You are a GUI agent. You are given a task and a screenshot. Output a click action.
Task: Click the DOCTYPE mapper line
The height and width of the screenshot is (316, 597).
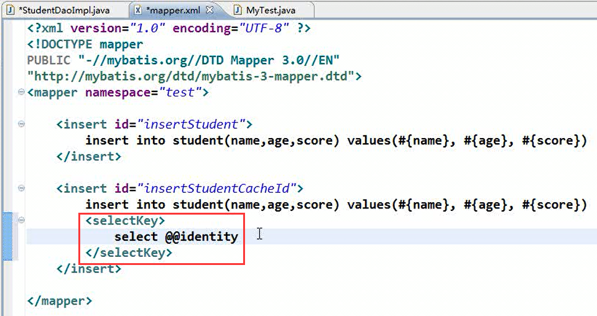click(x=85, y=44)
